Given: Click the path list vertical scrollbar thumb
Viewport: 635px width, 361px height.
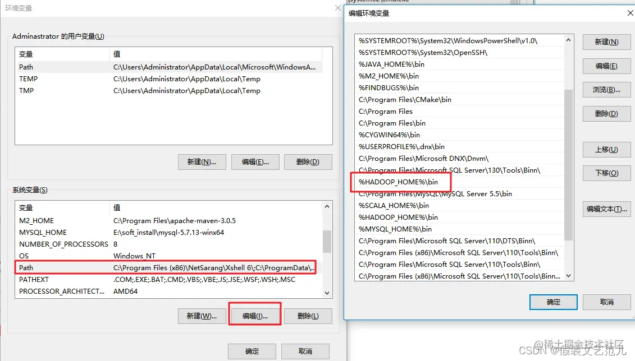Looking at the screenshot, I should point(568,165).
